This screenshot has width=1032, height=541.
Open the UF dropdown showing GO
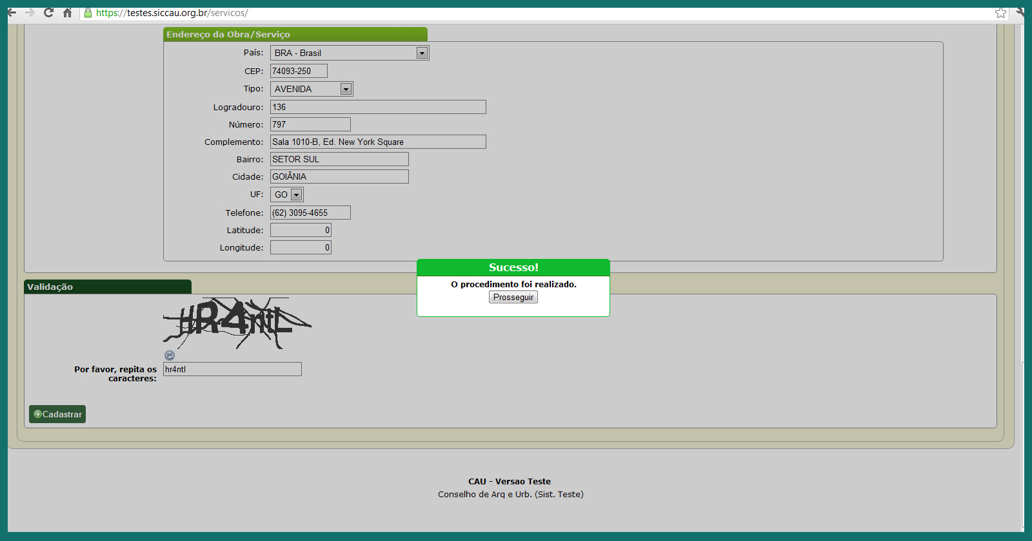coord(287,195)
